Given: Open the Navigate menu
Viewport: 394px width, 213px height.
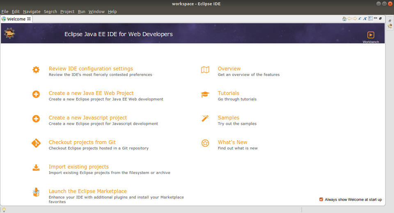Looking at the screenshot, I should [x=32, y=11].
